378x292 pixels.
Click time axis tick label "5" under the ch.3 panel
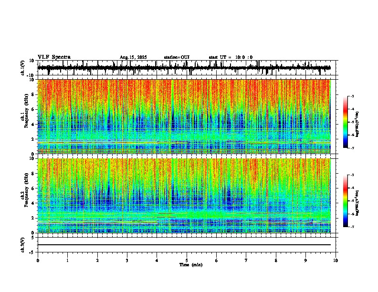tap(187, 261)
